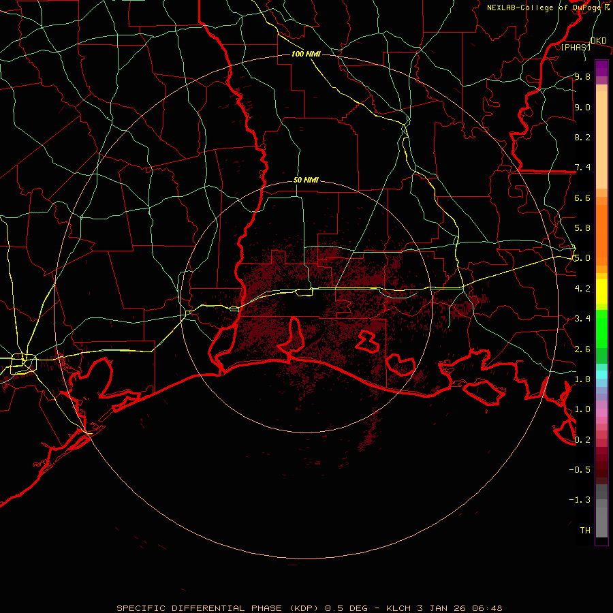Image resolution: width=613 pixels, height=613 pixels.
Task: Click the "SPECIFIC DIFFERENTIAL PHASE (KDP)" caption text
Action: [x=219, y=608]
